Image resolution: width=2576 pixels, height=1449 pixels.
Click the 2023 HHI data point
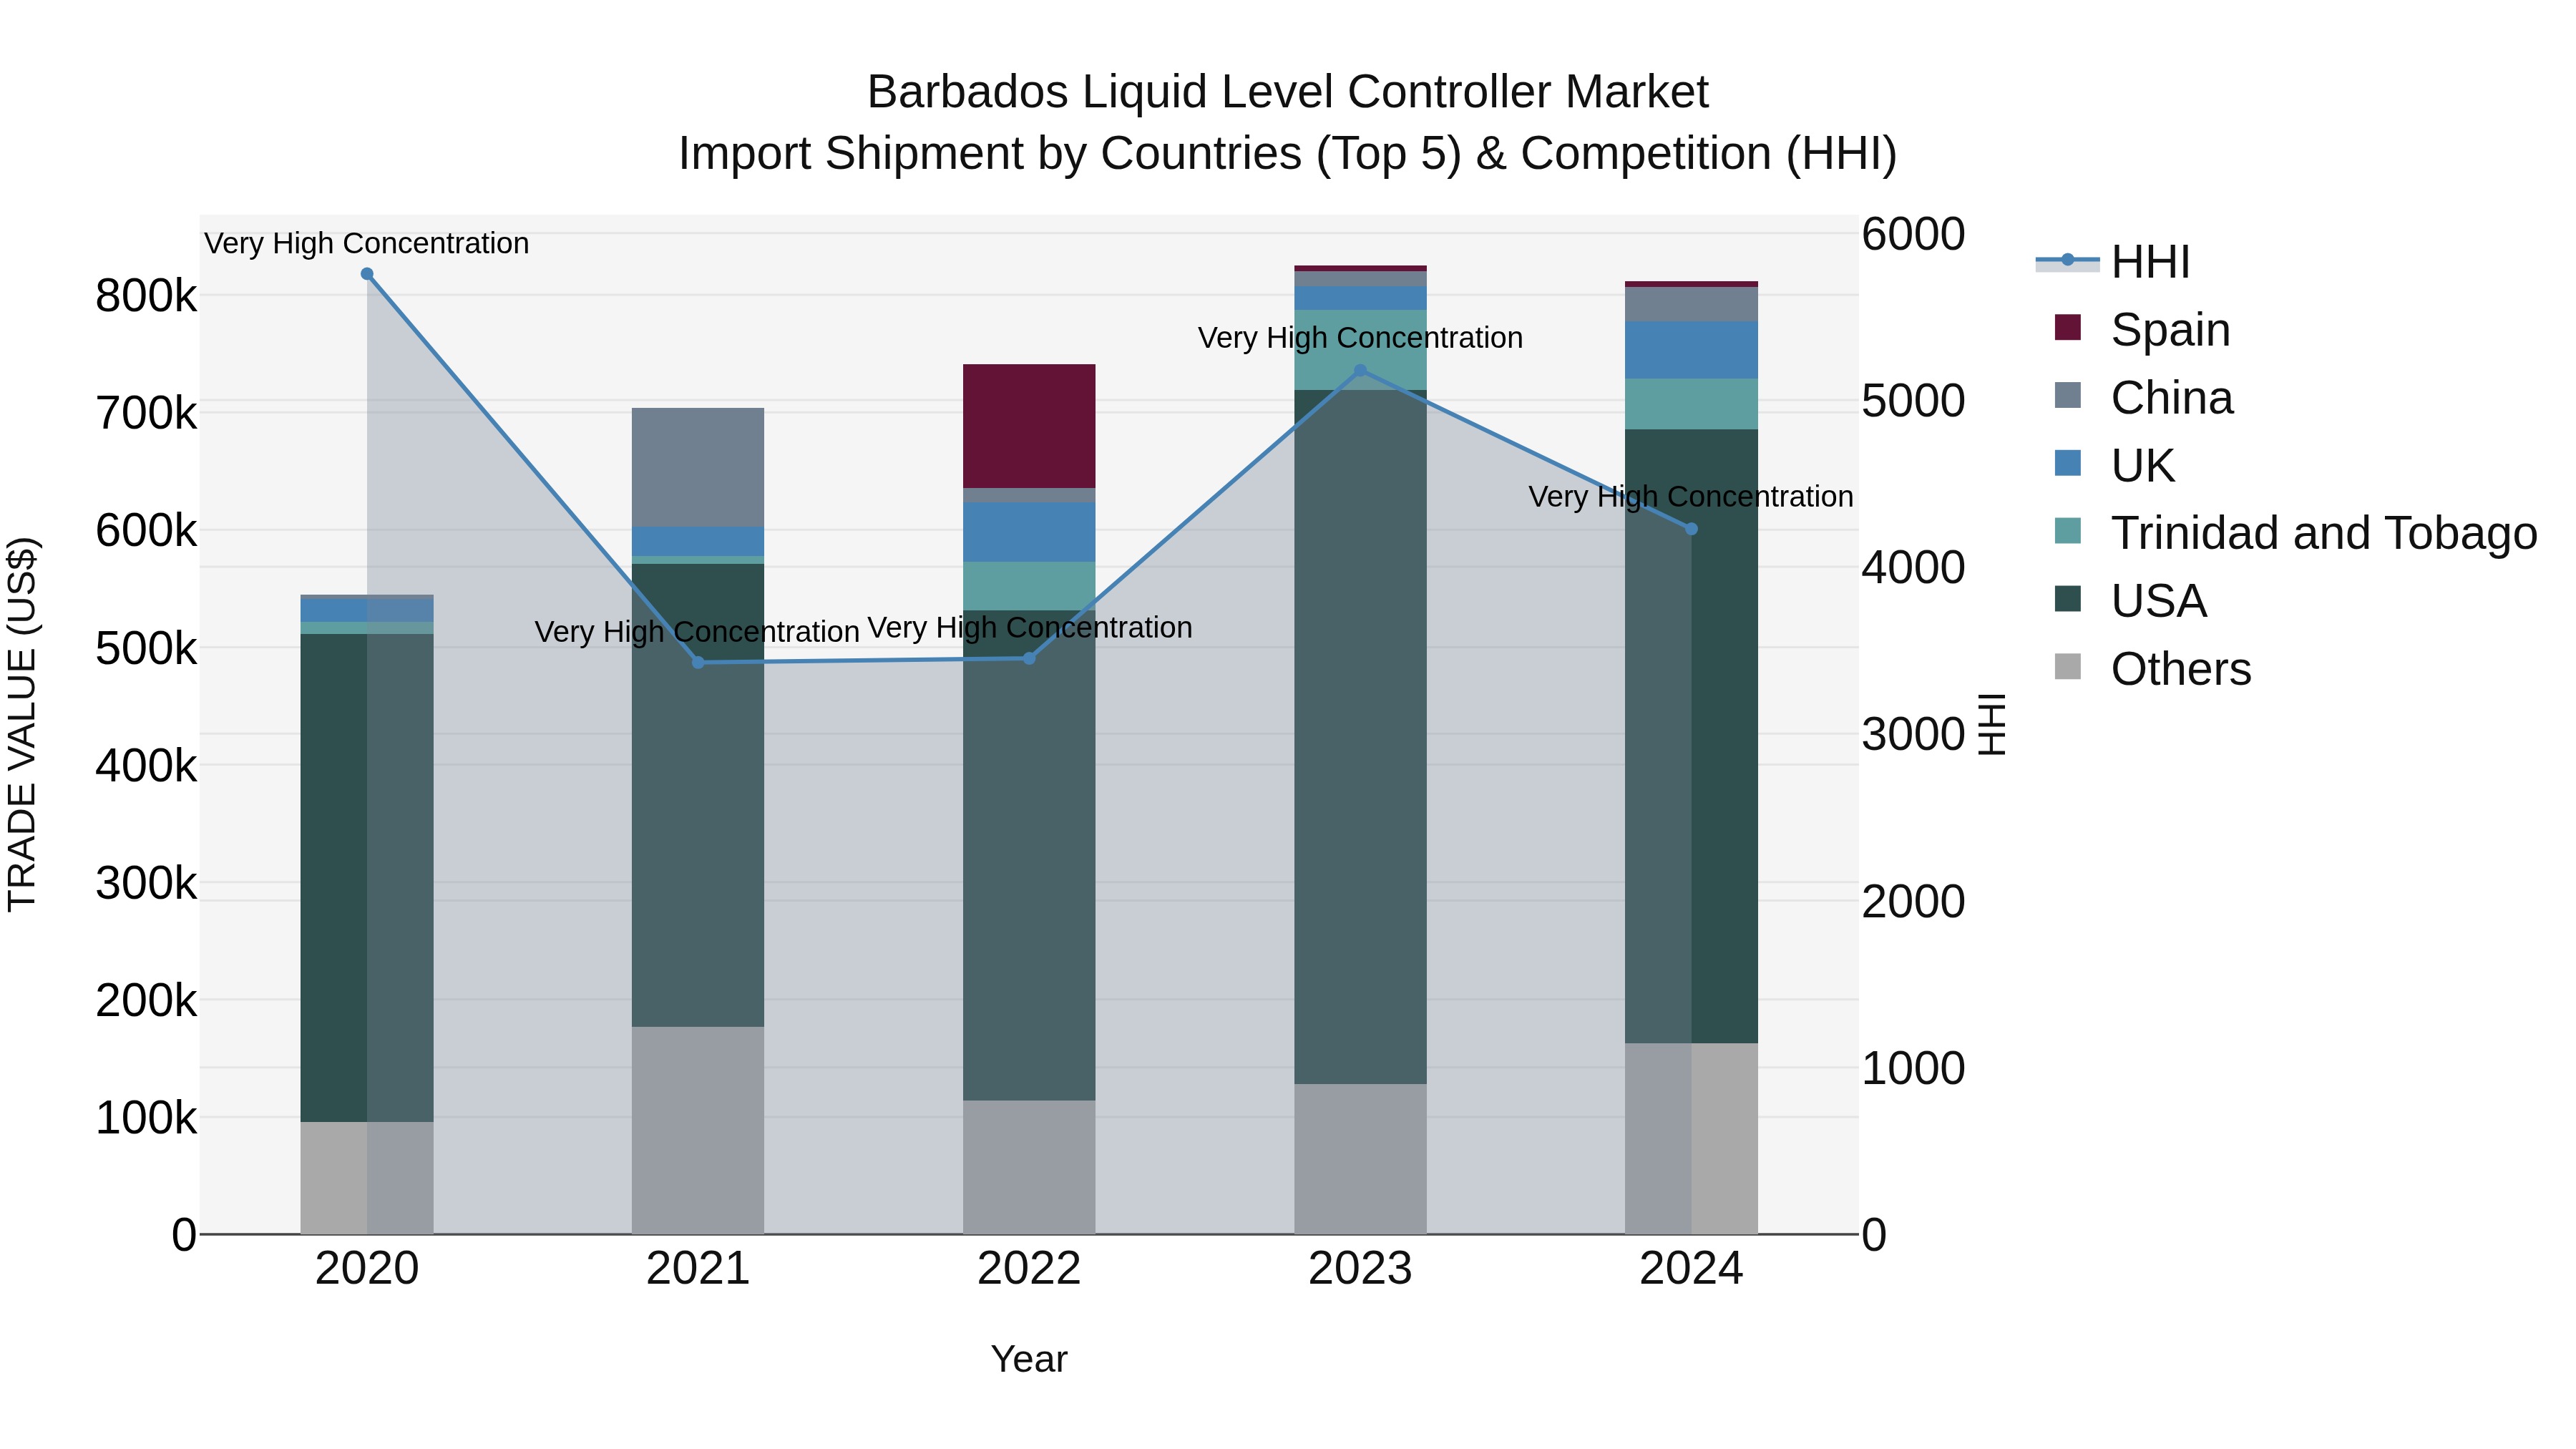point(1360,371)
